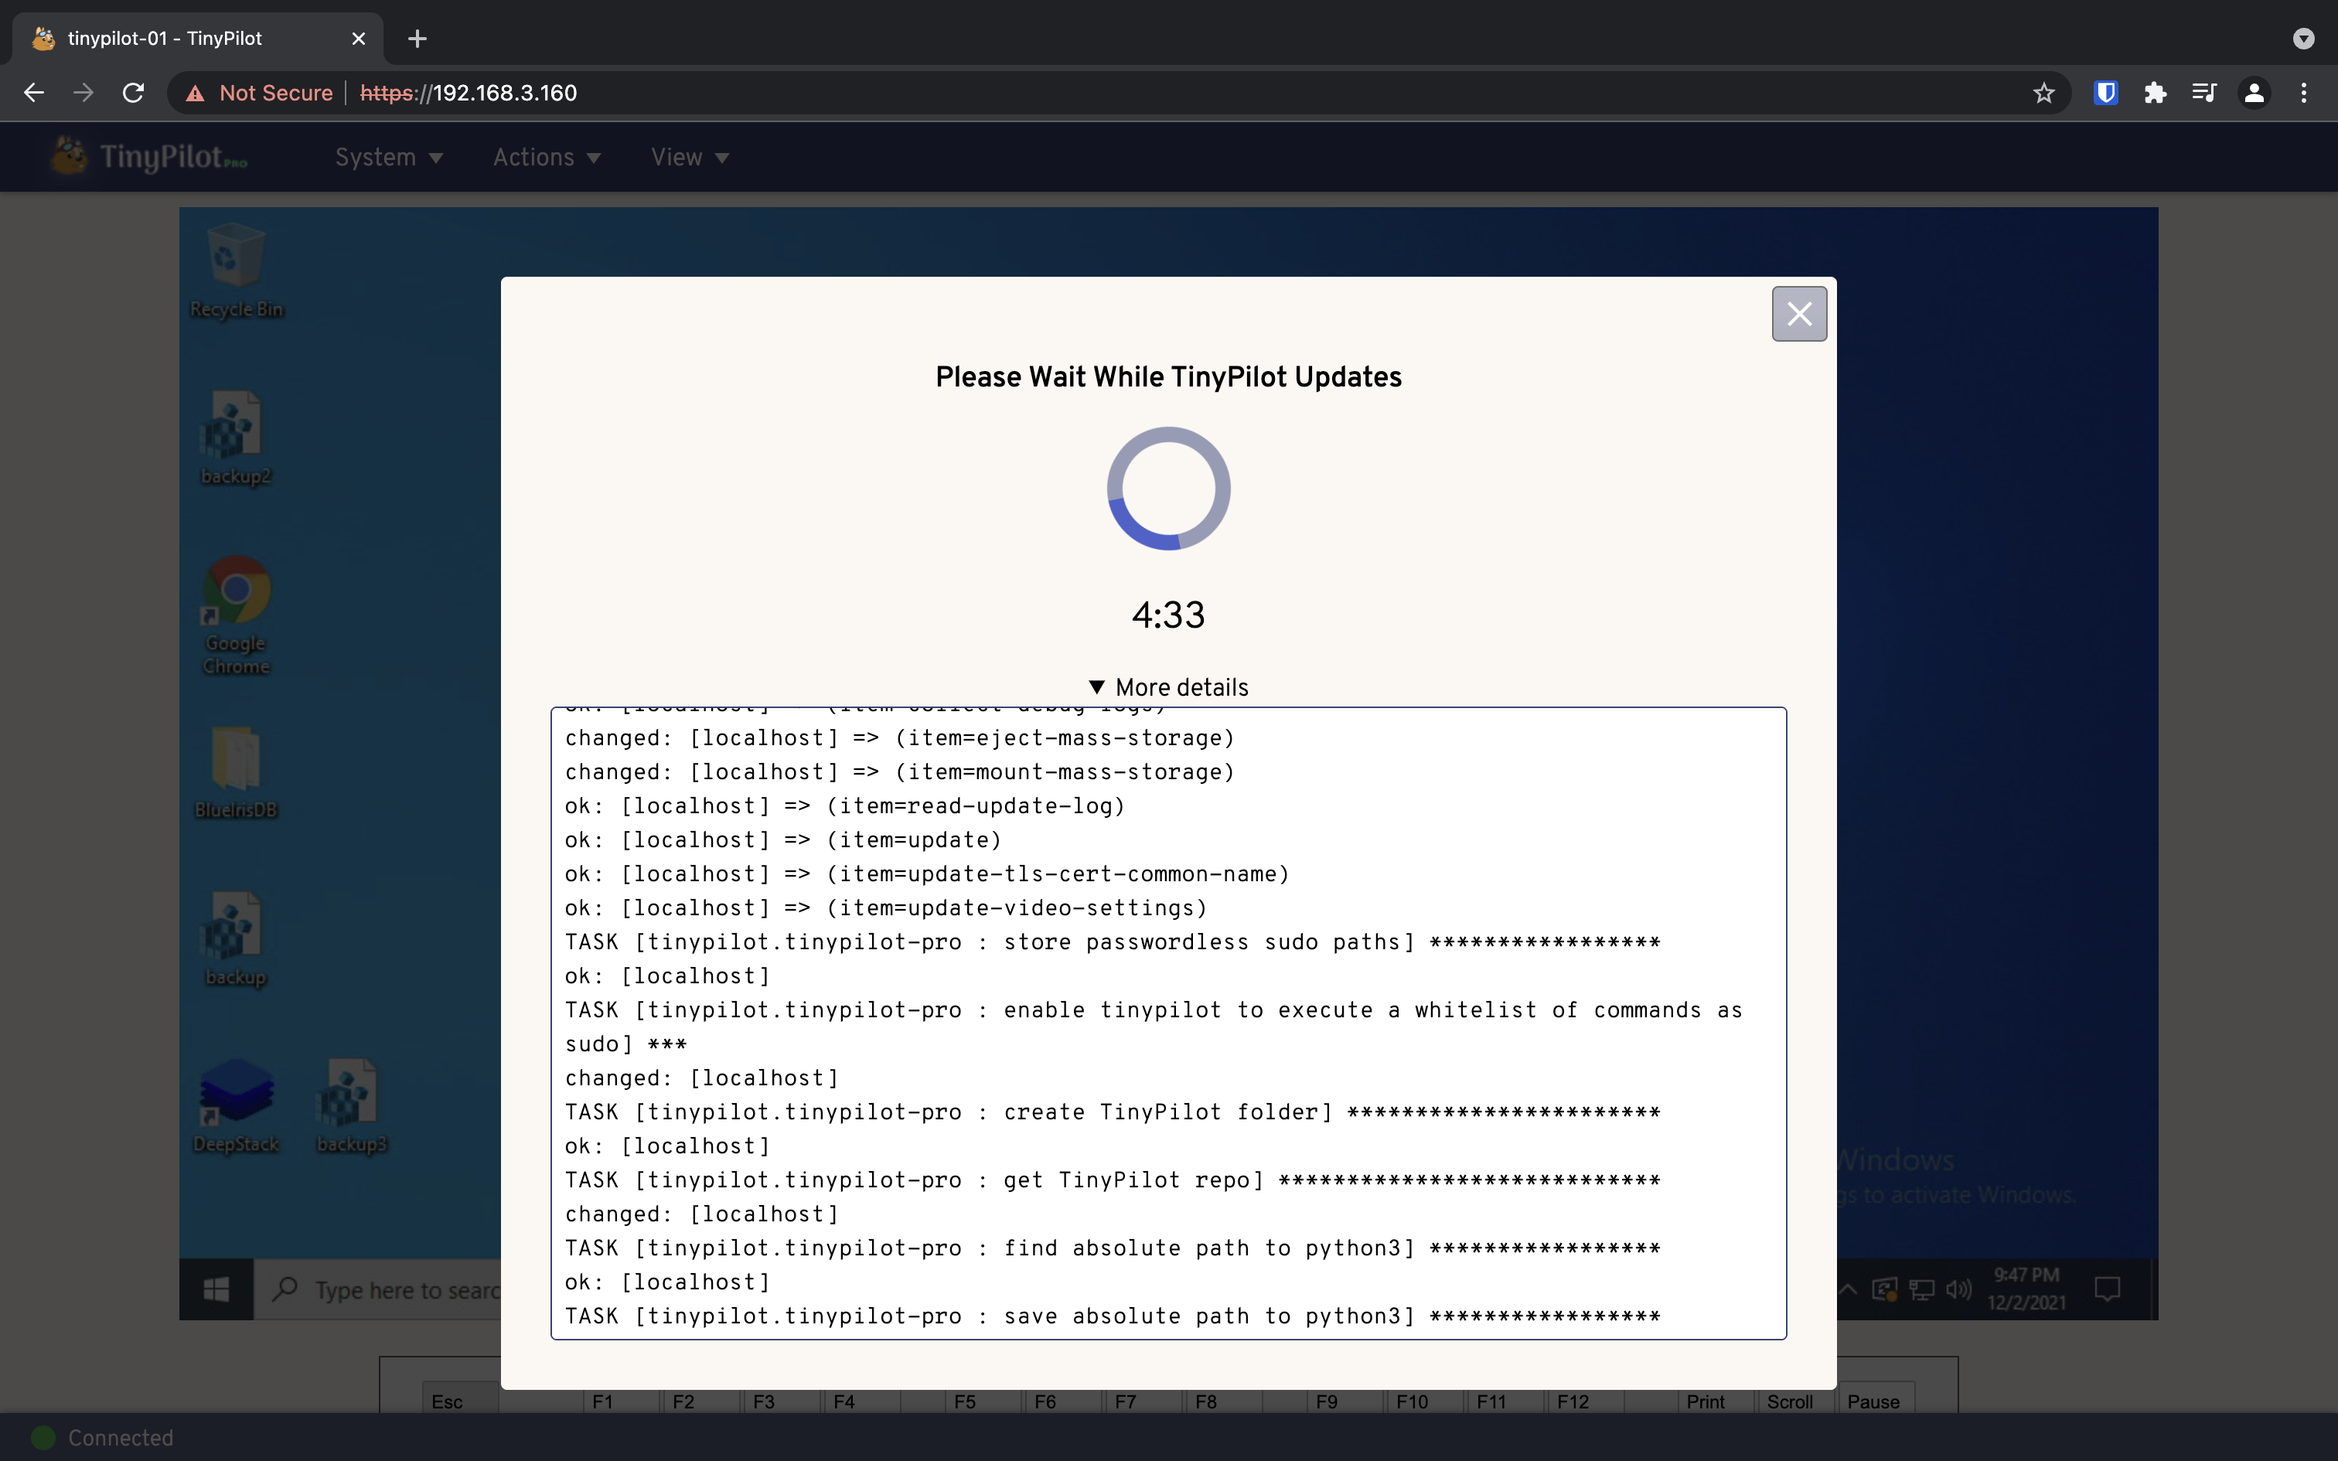
Task: Open a new browser tab
Action: click(x=417, y=39)
